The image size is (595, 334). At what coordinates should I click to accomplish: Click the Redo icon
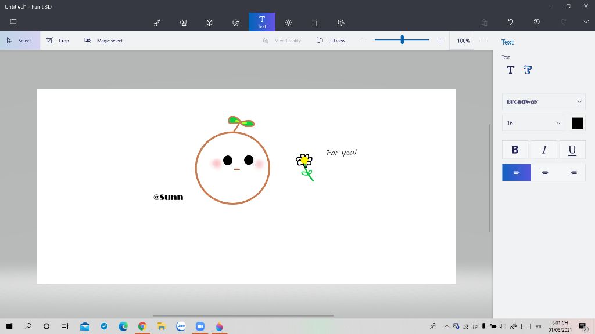pyautogui.click(x=564, y=22)
